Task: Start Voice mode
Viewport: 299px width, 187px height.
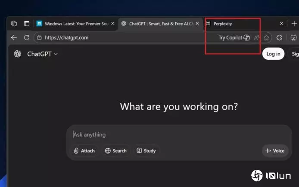Action: (x=275, y=151)
